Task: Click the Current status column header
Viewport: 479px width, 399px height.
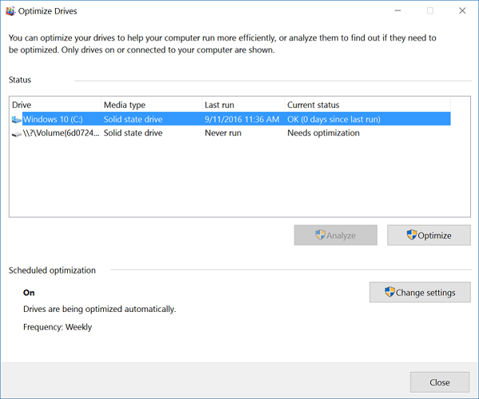Action: (313, 105)
